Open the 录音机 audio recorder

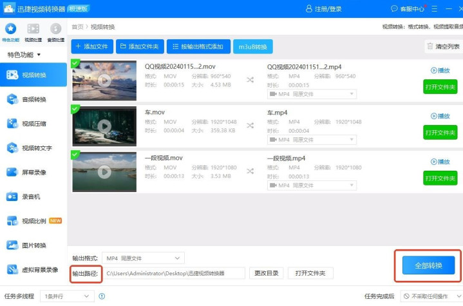click(33, 196)
